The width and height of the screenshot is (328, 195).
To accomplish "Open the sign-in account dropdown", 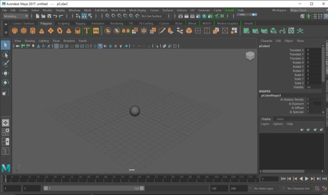I will 247,15.
